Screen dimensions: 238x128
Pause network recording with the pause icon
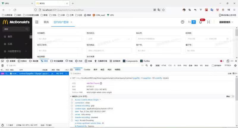point(143,65)
